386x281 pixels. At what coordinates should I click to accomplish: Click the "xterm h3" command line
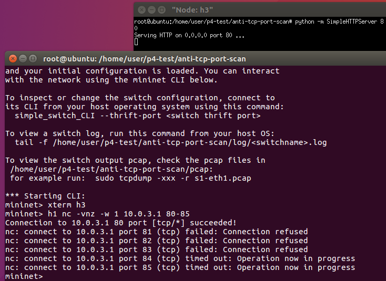click(45, 205)
